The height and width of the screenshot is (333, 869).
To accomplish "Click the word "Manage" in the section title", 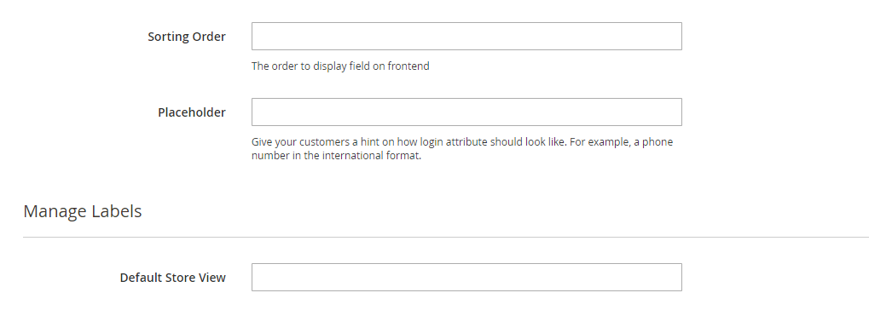I will (55, 211).
